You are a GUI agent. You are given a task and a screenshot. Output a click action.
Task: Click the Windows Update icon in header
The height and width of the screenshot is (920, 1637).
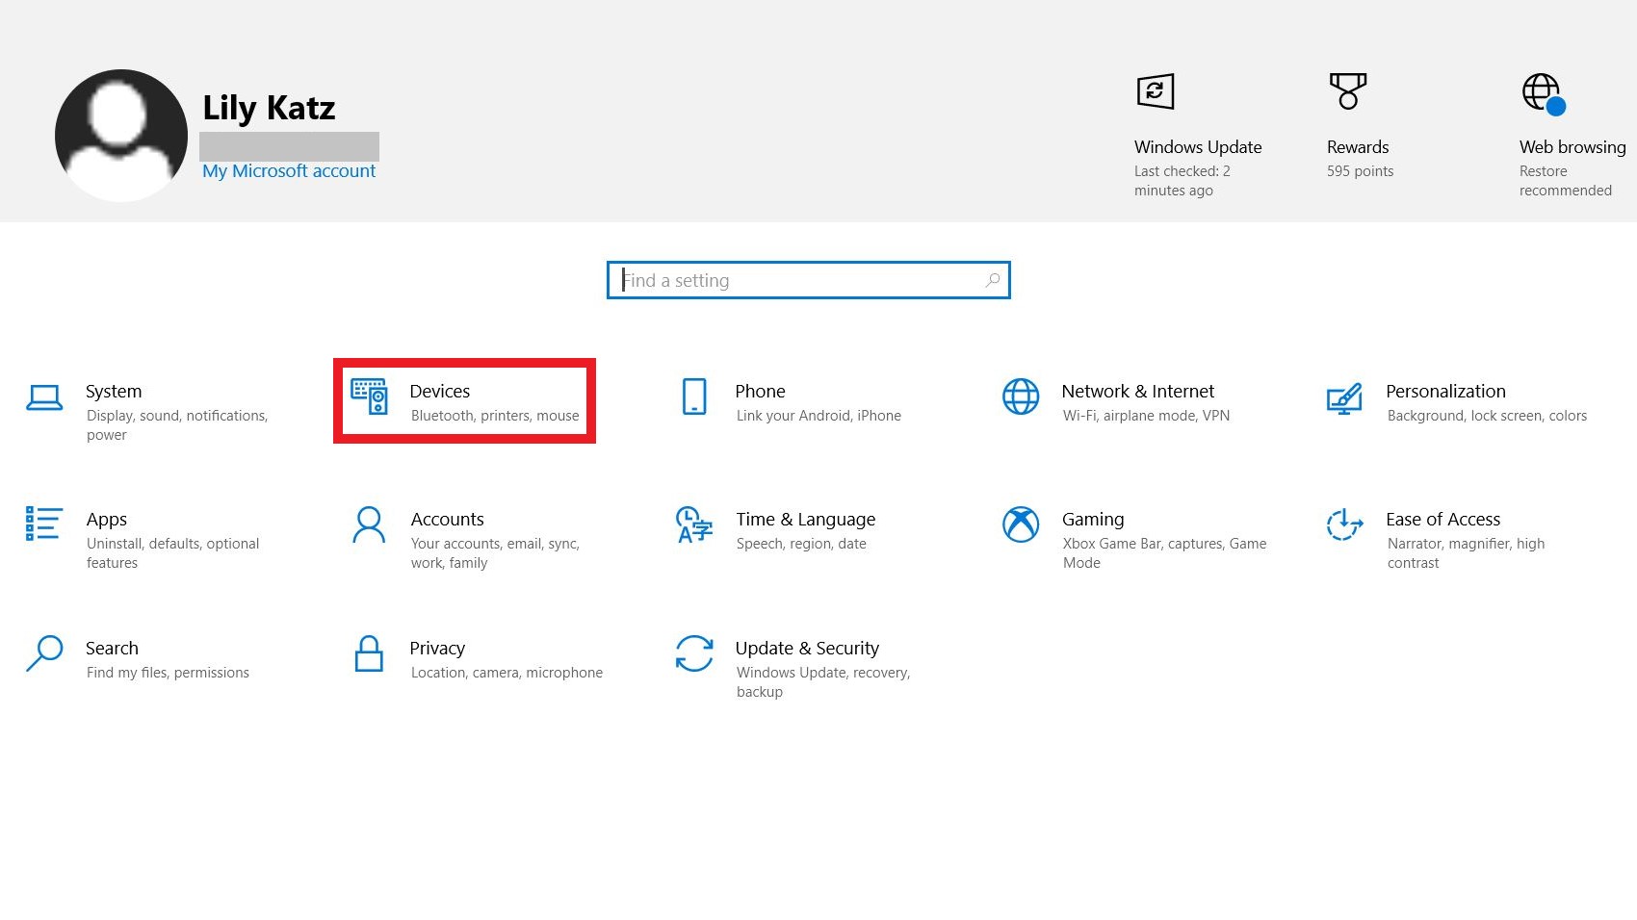1156,92
